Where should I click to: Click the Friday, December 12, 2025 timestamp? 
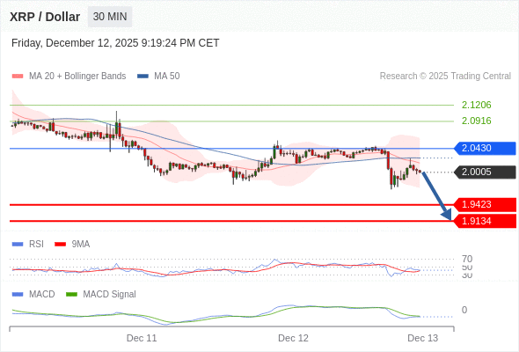click(115, 43)
